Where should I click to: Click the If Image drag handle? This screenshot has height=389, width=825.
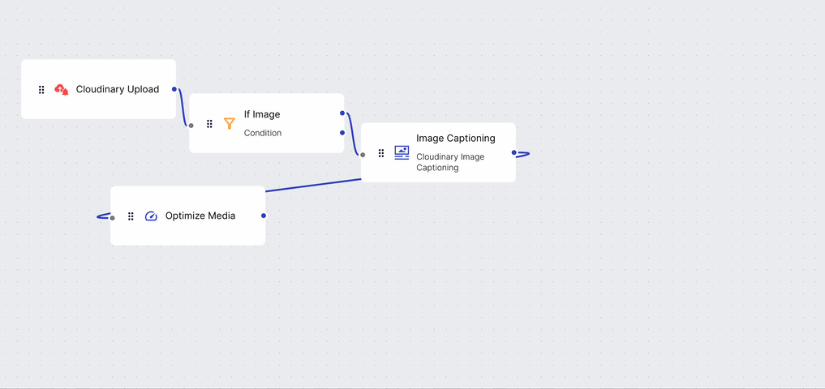(x=209, y=124)
